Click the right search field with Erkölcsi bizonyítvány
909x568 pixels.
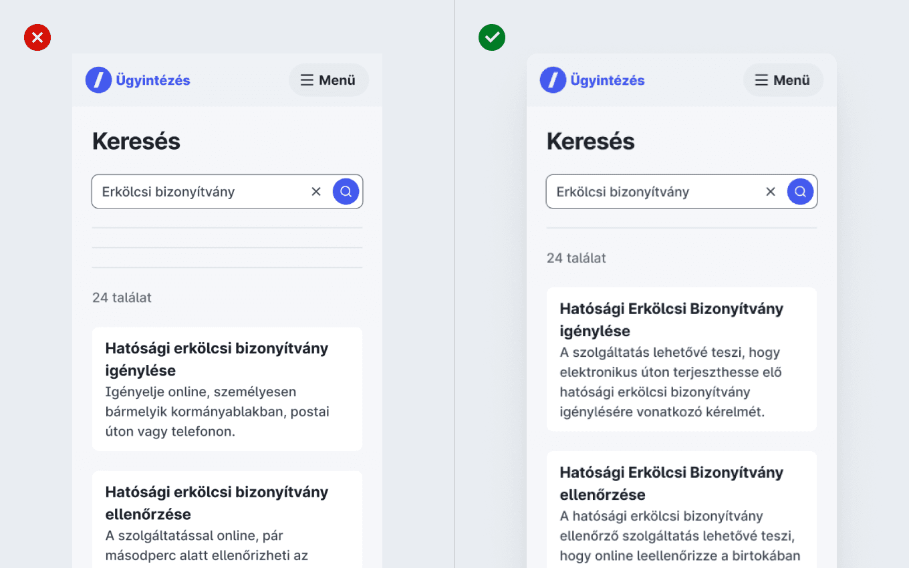tap(682, 192)
